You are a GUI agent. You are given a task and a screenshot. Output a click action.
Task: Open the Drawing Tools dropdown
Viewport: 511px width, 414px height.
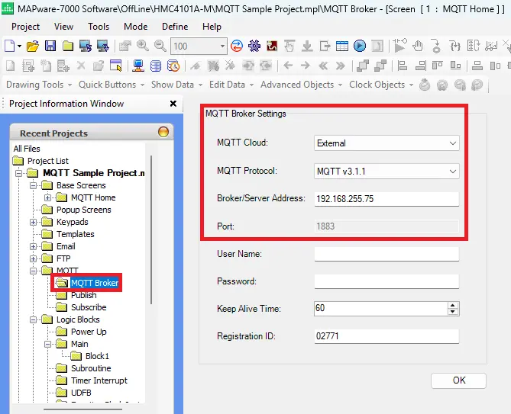(39, 85)
